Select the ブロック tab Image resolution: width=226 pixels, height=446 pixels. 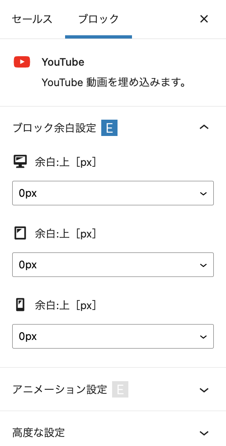point(99,19)
